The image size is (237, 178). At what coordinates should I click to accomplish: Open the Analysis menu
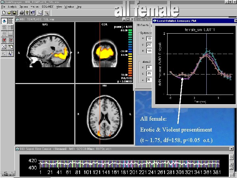pos(12,7)
